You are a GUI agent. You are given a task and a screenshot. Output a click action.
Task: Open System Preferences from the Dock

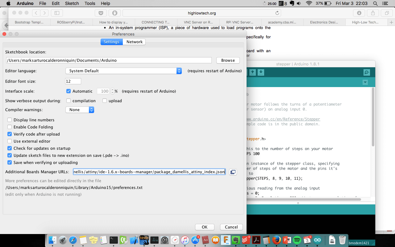(x=164, y=240)
